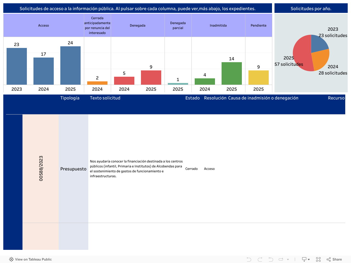This screenshot has height=263, width=351.
Task: Enter full screen mode
Action: [x=318, y=259]
